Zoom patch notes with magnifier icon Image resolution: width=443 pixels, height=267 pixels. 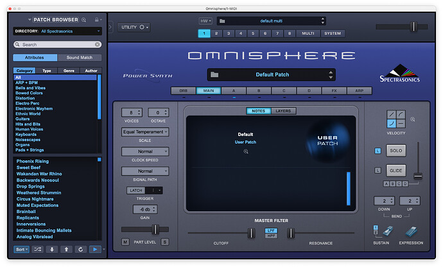[x=246, y=151]
